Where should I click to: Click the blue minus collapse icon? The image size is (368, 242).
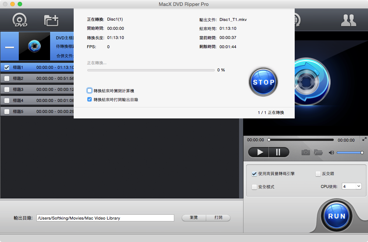pos(10,47)
